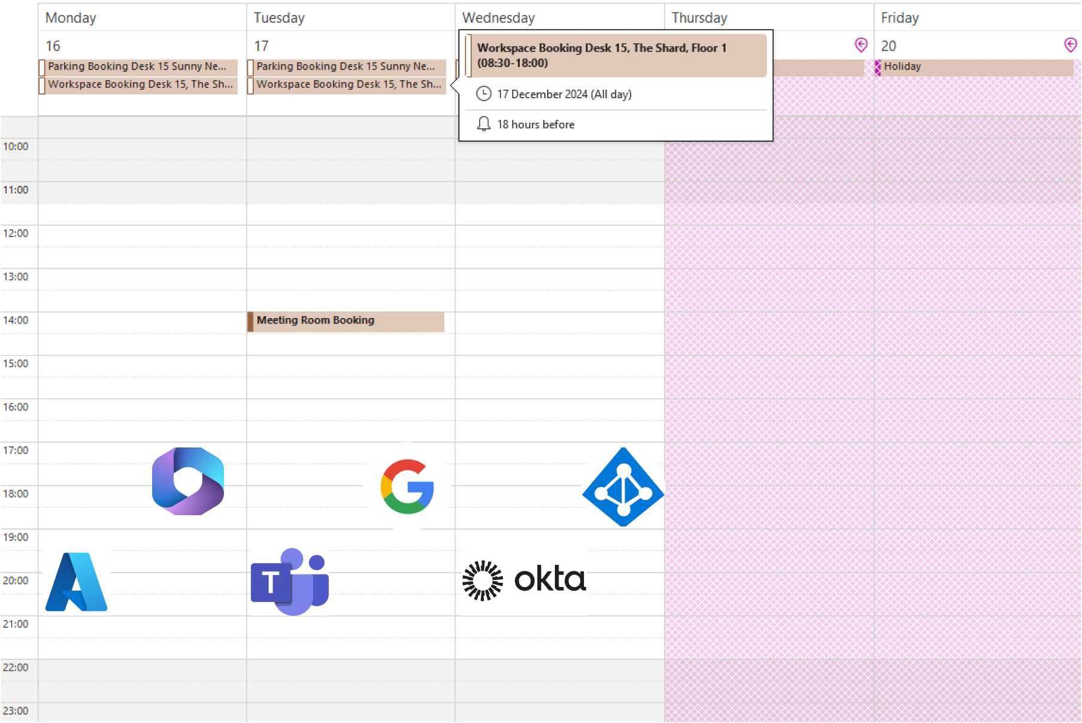The width and height of the screenshot is (1082, 723).
Task: Open Monday Workspace Booking Desk 15 event
Action: click(x=138, y=85)
